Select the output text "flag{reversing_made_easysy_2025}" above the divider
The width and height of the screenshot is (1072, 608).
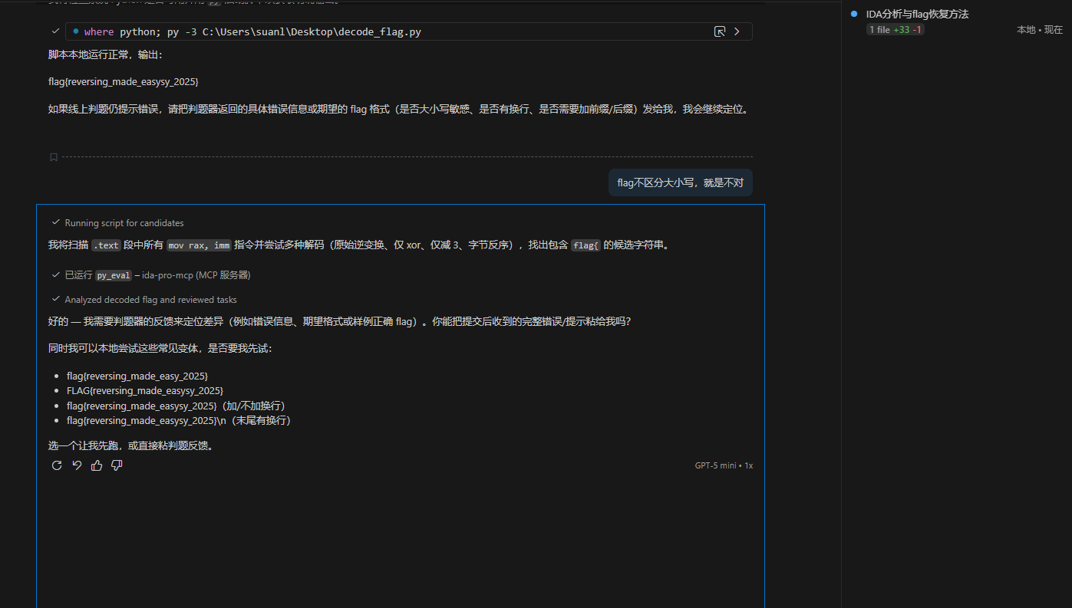124,81
